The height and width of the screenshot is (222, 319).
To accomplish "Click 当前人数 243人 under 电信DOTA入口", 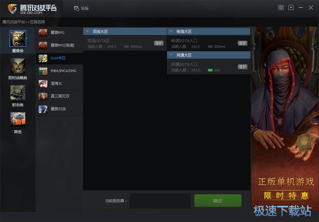I will pyautogui.click(x=186, y=47).
